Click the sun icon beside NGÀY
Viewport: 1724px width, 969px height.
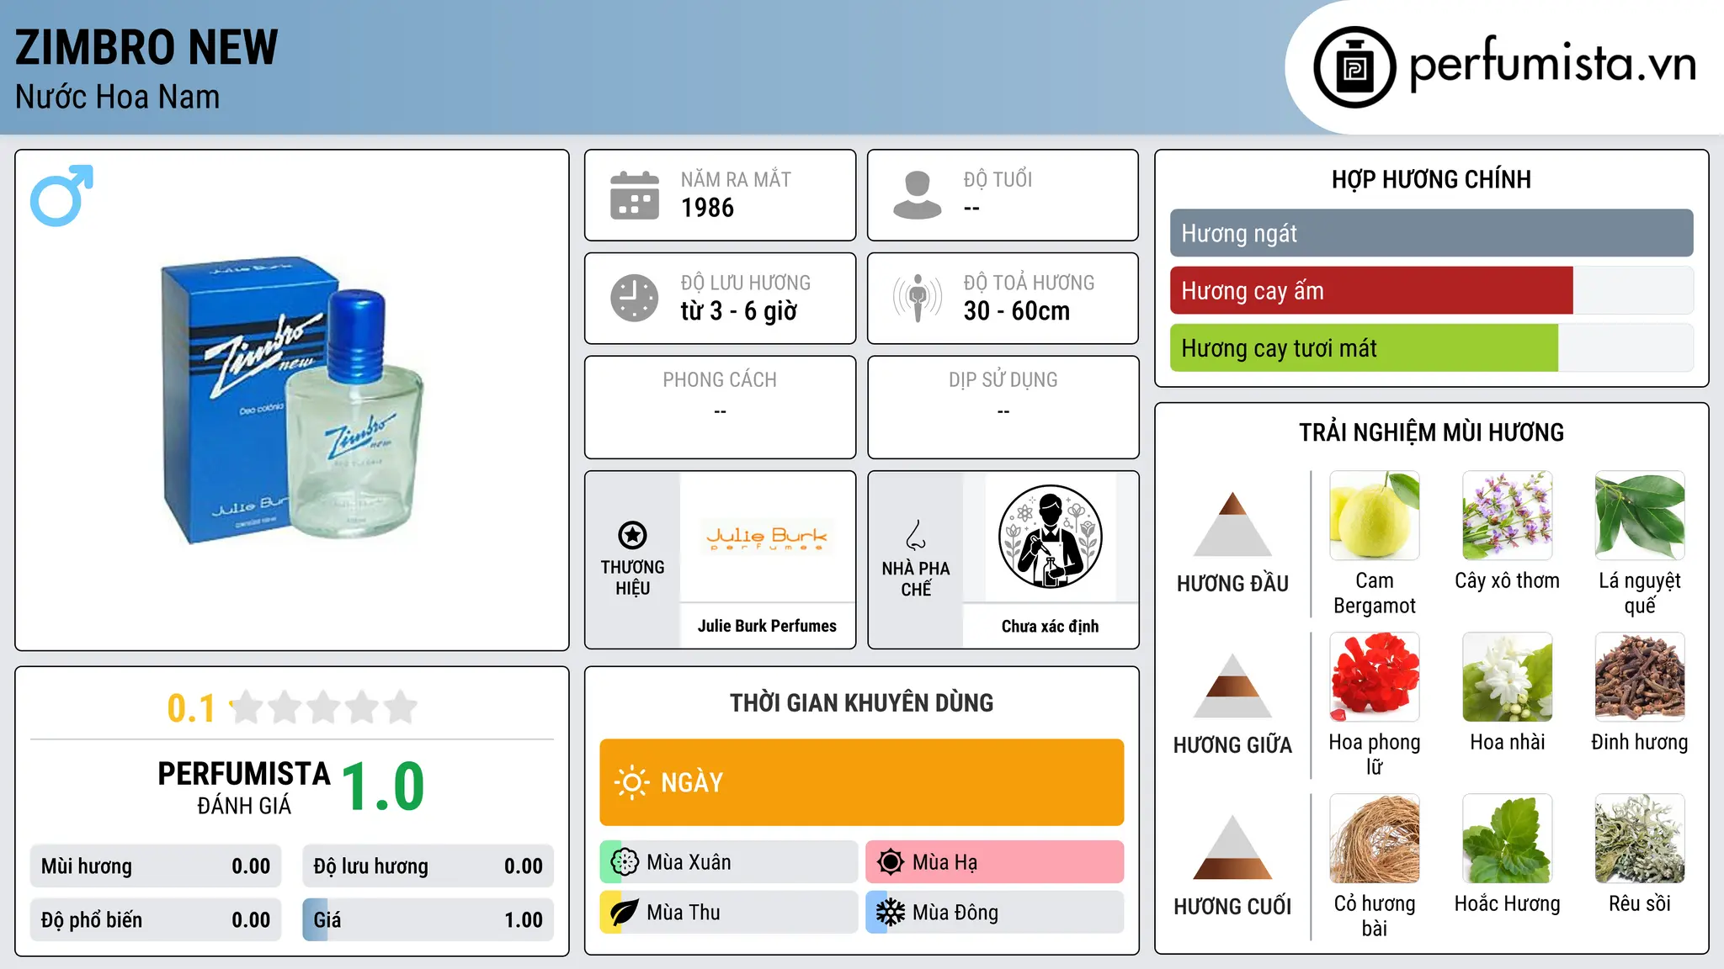pyautogui.click(x=631, y=782)
